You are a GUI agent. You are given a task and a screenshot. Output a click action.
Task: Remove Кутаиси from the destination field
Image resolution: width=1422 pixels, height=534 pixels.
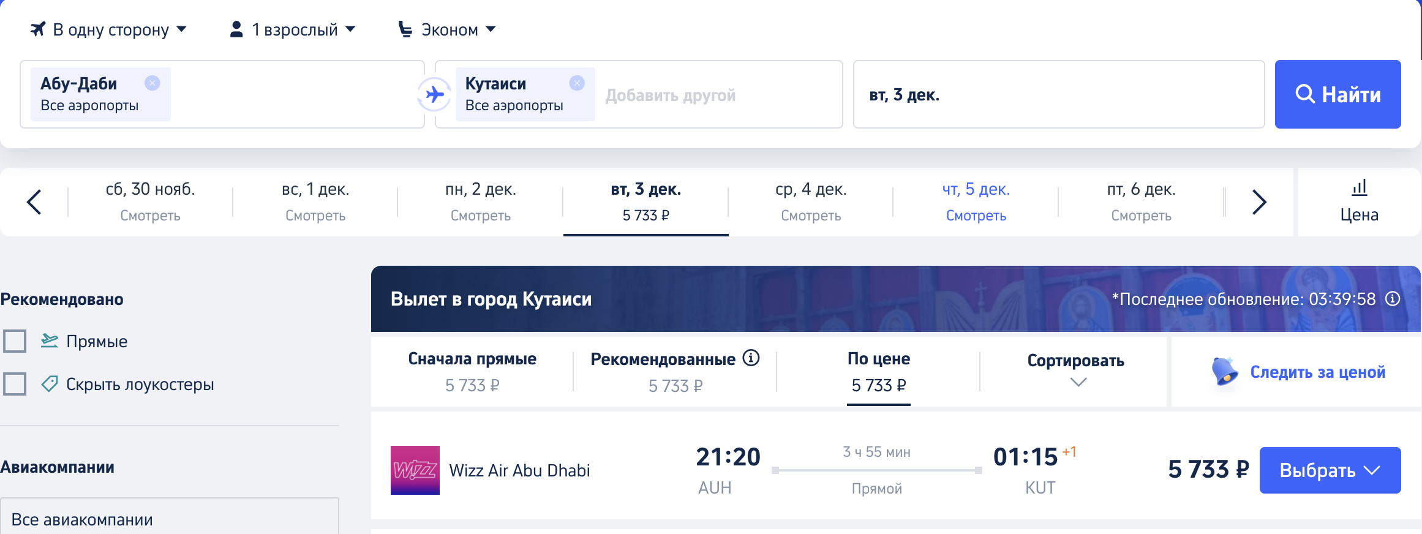tap(577, 83)
